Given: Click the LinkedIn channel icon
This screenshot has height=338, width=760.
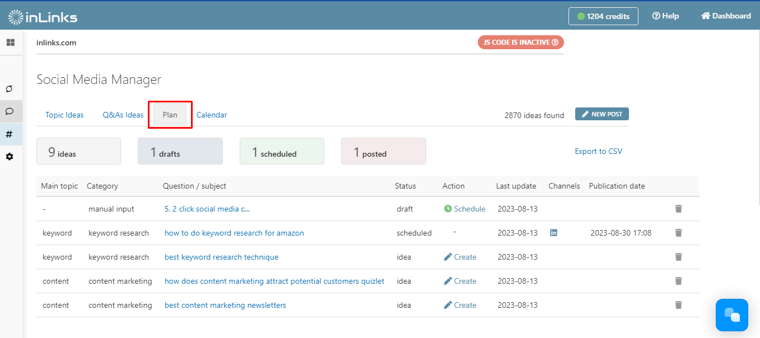Looking at the screenshot, I should [553, 233].
